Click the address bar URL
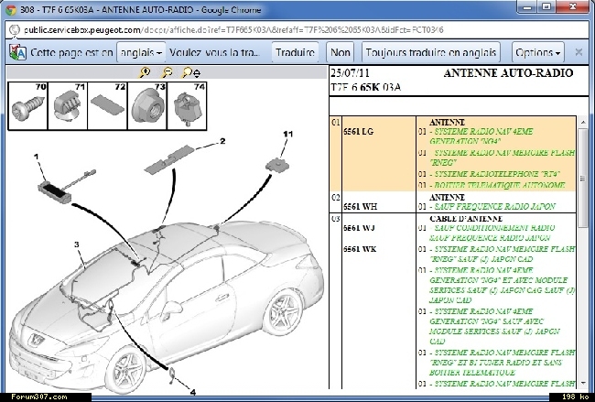Screen dimensions: 595x402 [x=233, y=29]
